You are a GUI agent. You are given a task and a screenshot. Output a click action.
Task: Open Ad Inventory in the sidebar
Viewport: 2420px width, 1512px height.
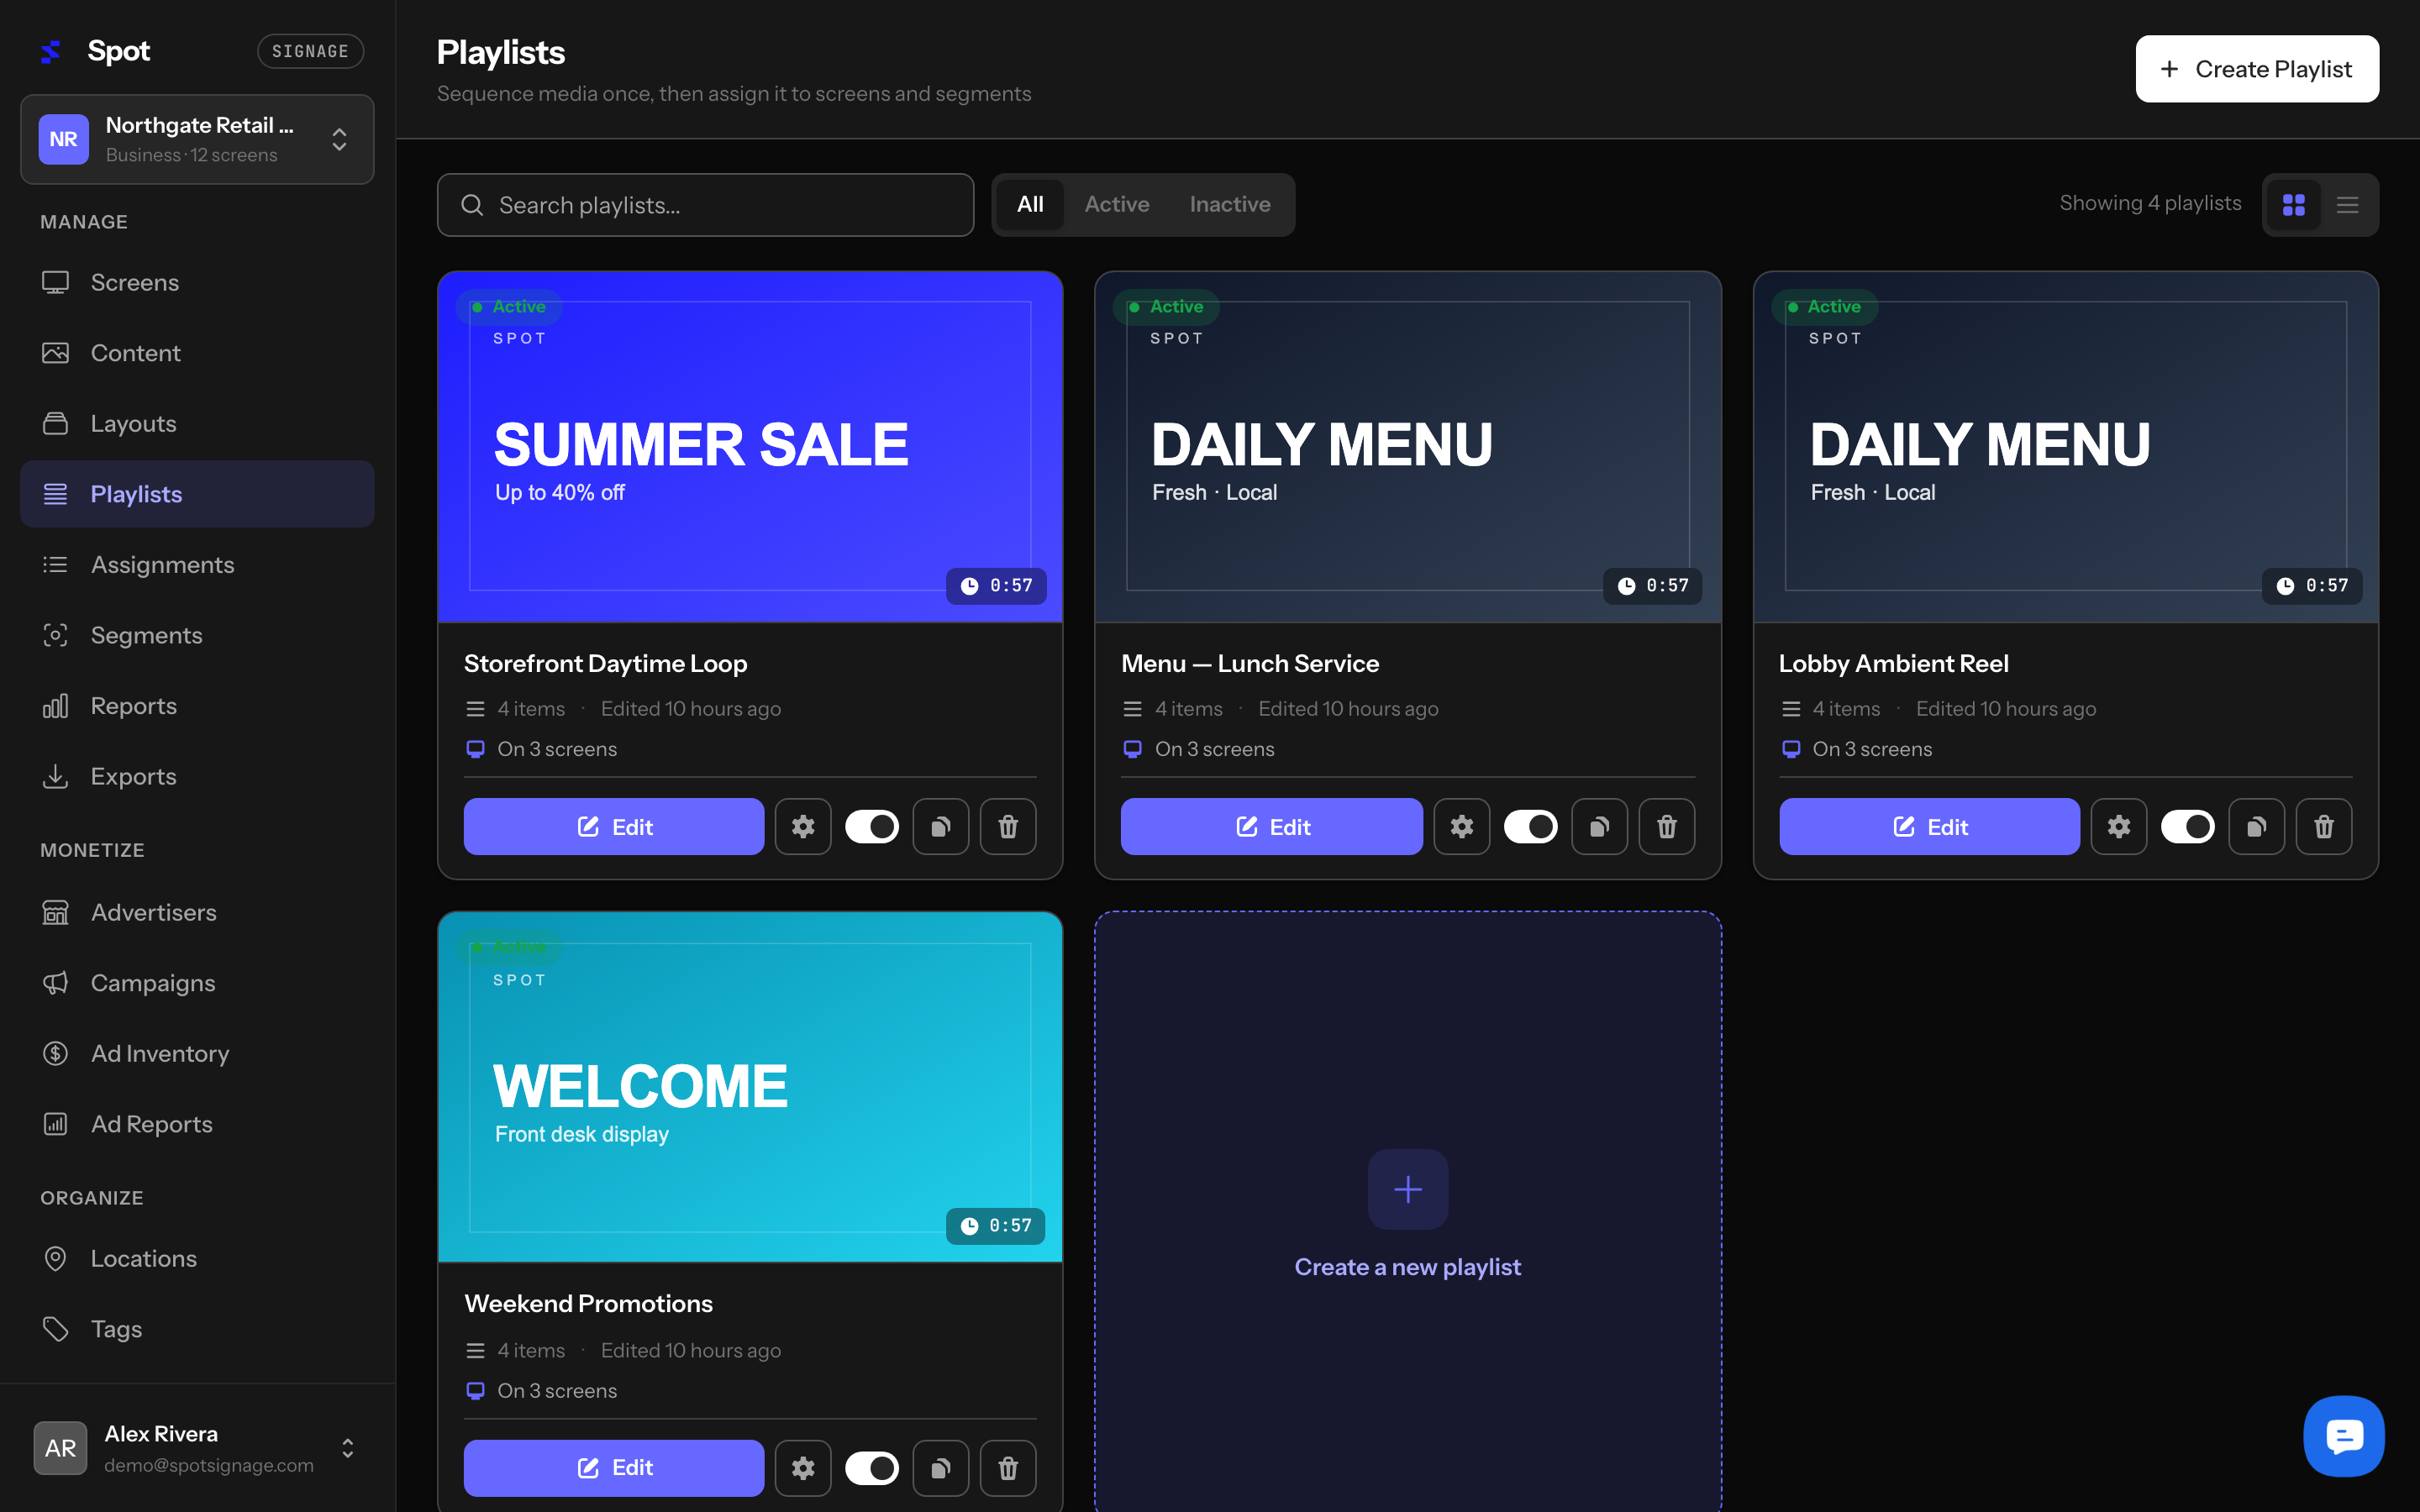pos(197,1053)
